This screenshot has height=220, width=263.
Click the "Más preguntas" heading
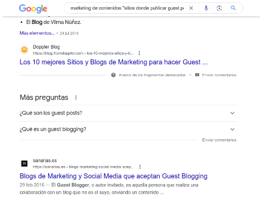click(44, 98)
